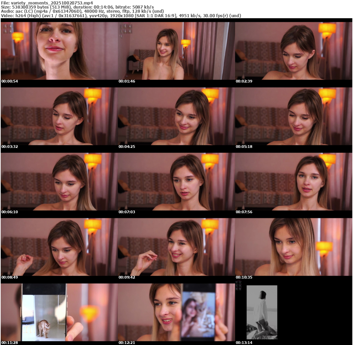This screenshot has width=353, height=345.
Task: Click the Video codec info line in the header
Action: [121, 15]
